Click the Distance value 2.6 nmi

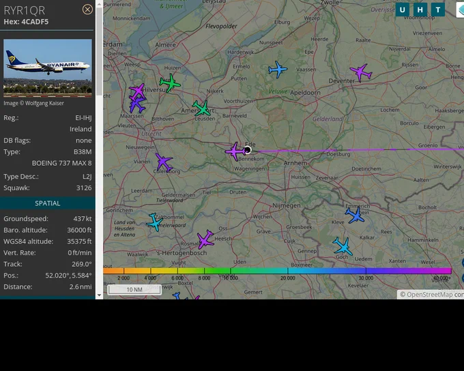(x=81, y=286)
